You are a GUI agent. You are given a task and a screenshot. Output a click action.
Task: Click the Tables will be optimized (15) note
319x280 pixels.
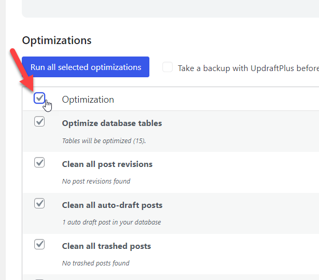pyautogui.click(x=104, y=141)
